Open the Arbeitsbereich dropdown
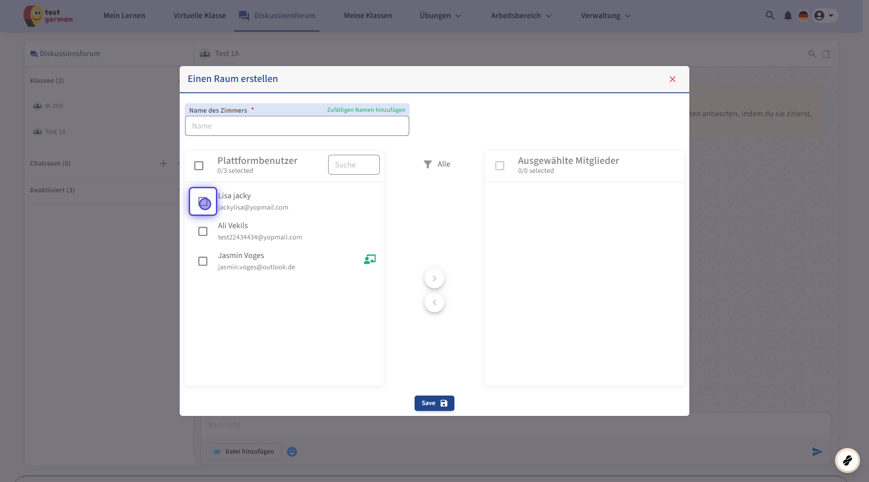Viewport: 869px width, 482px height. tap(521, 16)
